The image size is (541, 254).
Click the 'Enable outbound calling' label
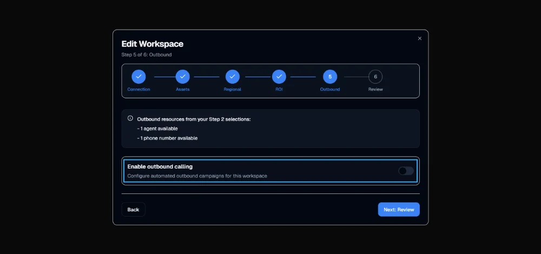point(160,167)
